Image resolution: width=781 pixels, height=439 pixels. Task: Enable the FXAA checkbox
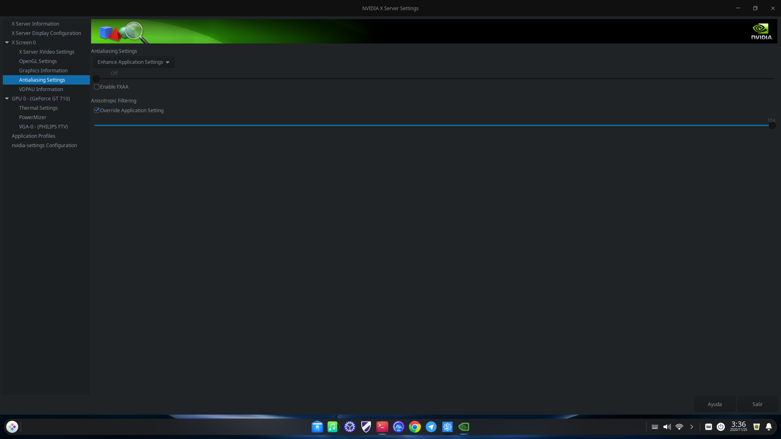97,87
